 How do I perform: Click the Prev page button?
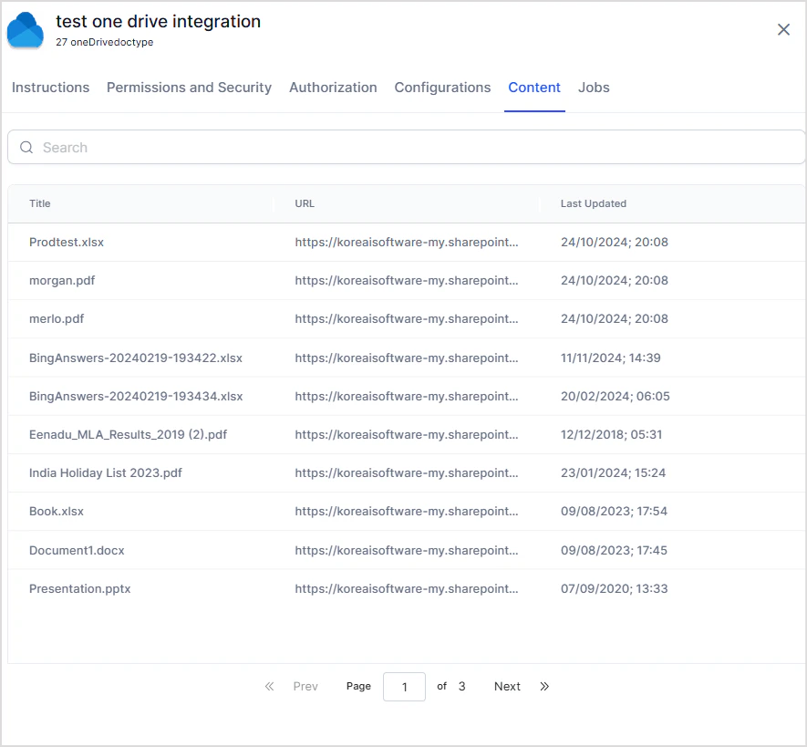click(x=305, y=686)
